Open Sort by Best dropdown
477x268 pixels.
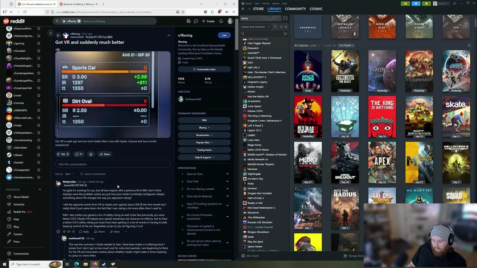click(x=69, y=174)
